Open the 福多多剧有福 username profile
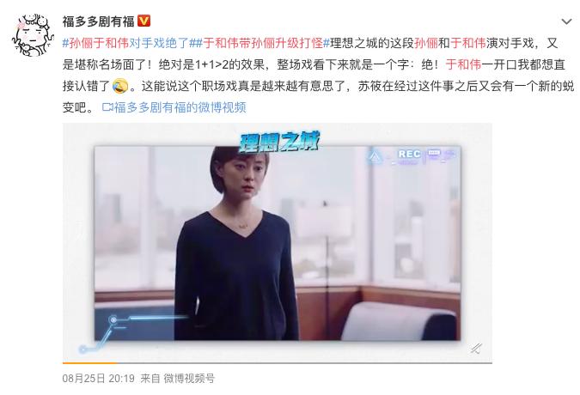This screenshot has width=580, height=395. click(99, 21)
